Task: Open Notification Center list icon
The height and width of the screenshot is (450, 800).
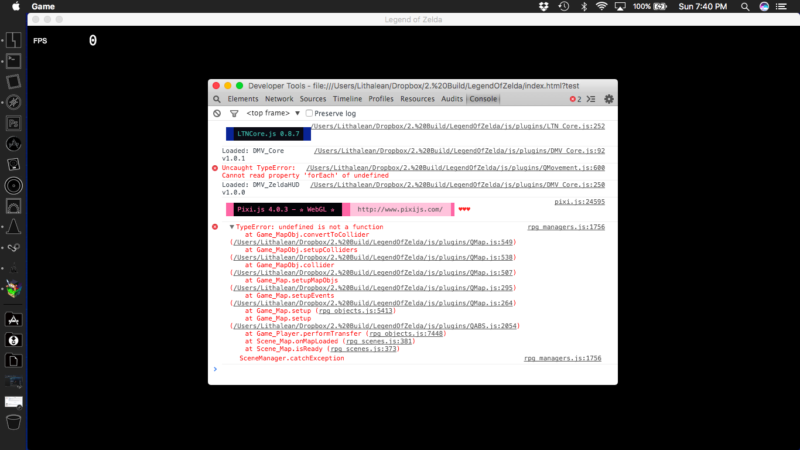Action: 782,6
